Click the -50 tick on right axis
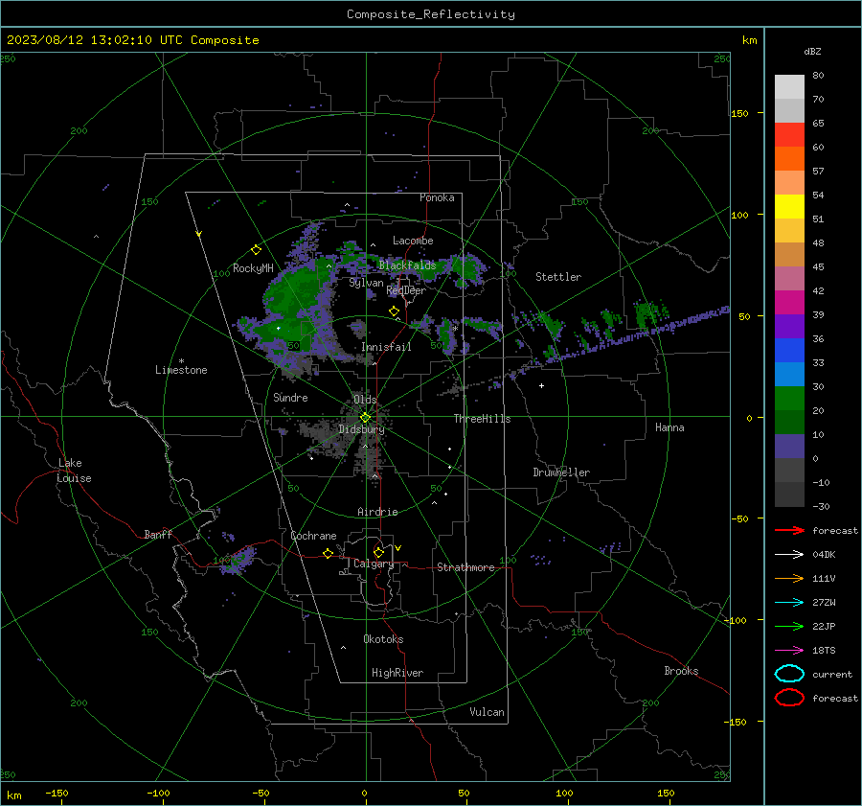This screenshot has width=862, height=806. (741, 518)
